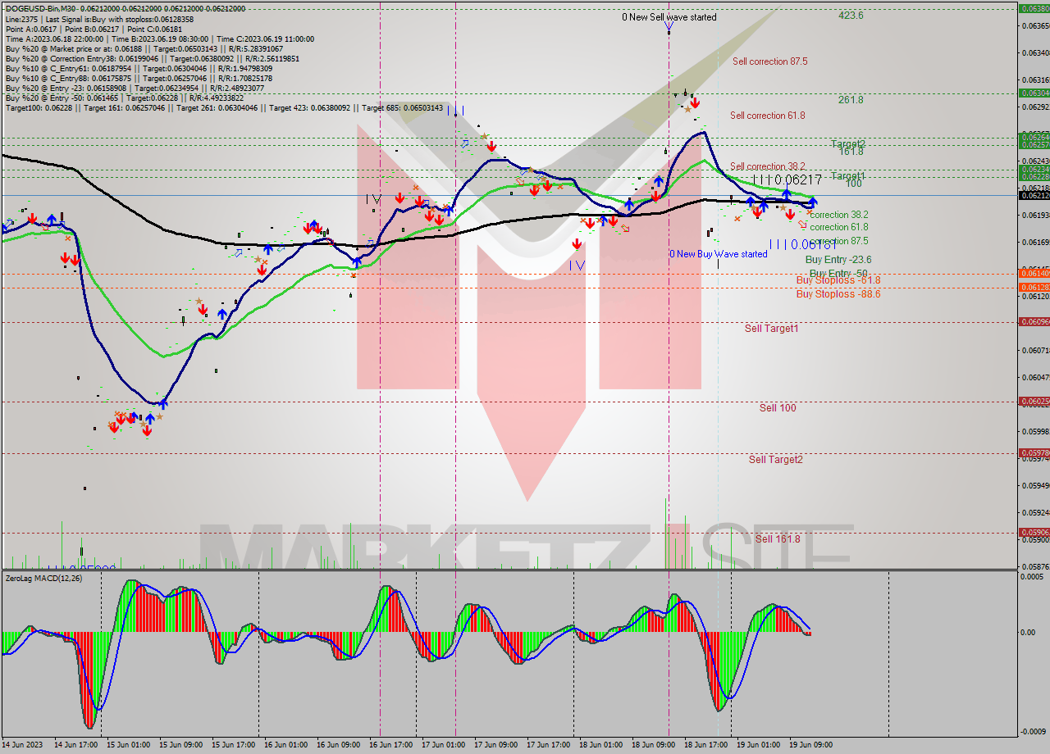
Task: Click the 'Sell Target1' level label
Action: coord(771,329)
